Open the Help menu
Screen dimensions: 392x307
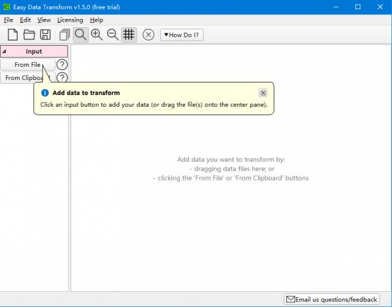coord(97,20)
